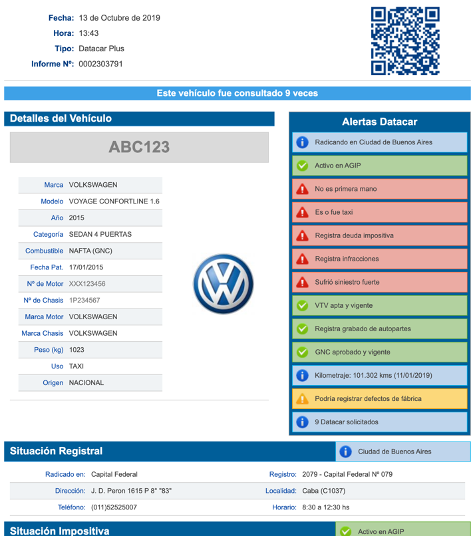Click the date 13 de Octubre de 2019
475x536 pixels.
pos(119,18)
